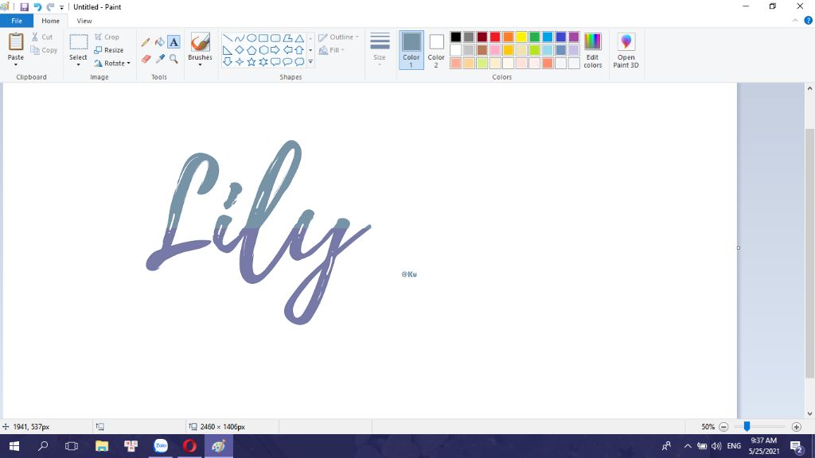The image size is (815, 458).
Task: Click the Crop button
Action: pyautogui.click(x=107, y=37)
